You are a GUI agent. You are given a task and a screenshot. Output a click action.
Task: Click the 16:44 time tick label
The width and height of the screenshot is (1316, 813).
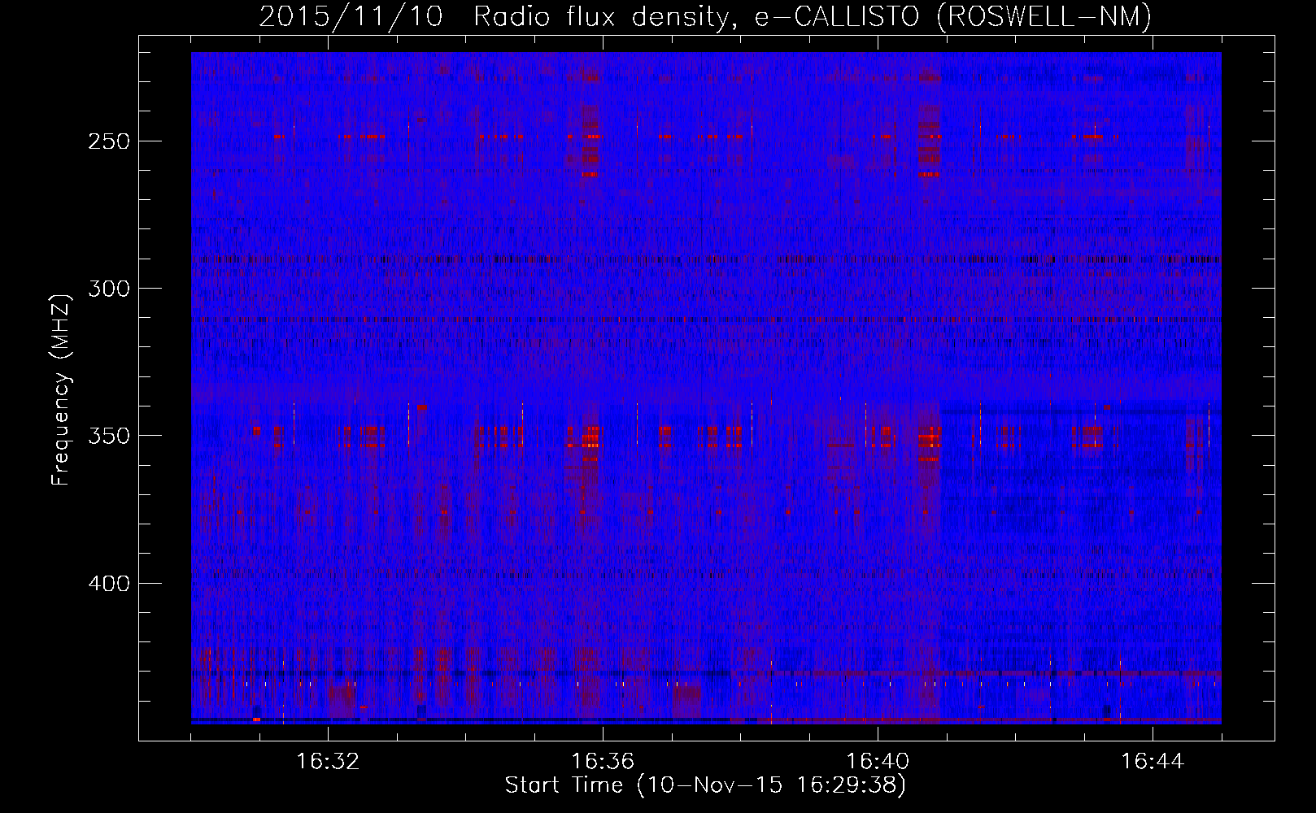coord(1153,762)
